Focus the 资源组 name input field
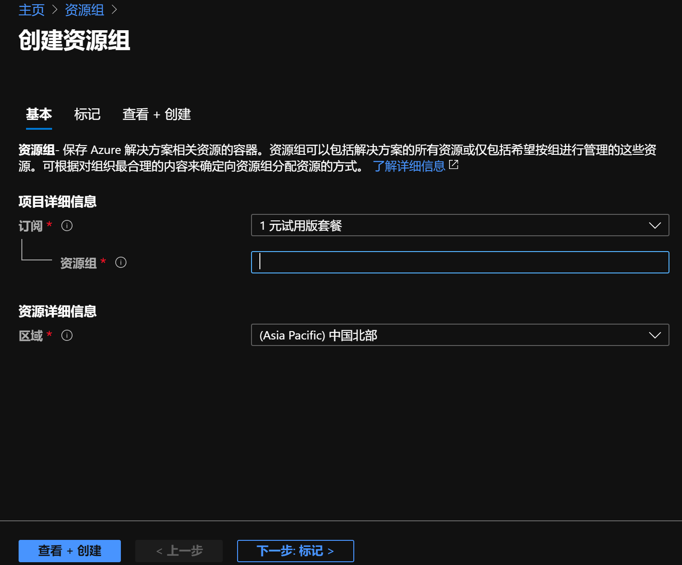 460,262
